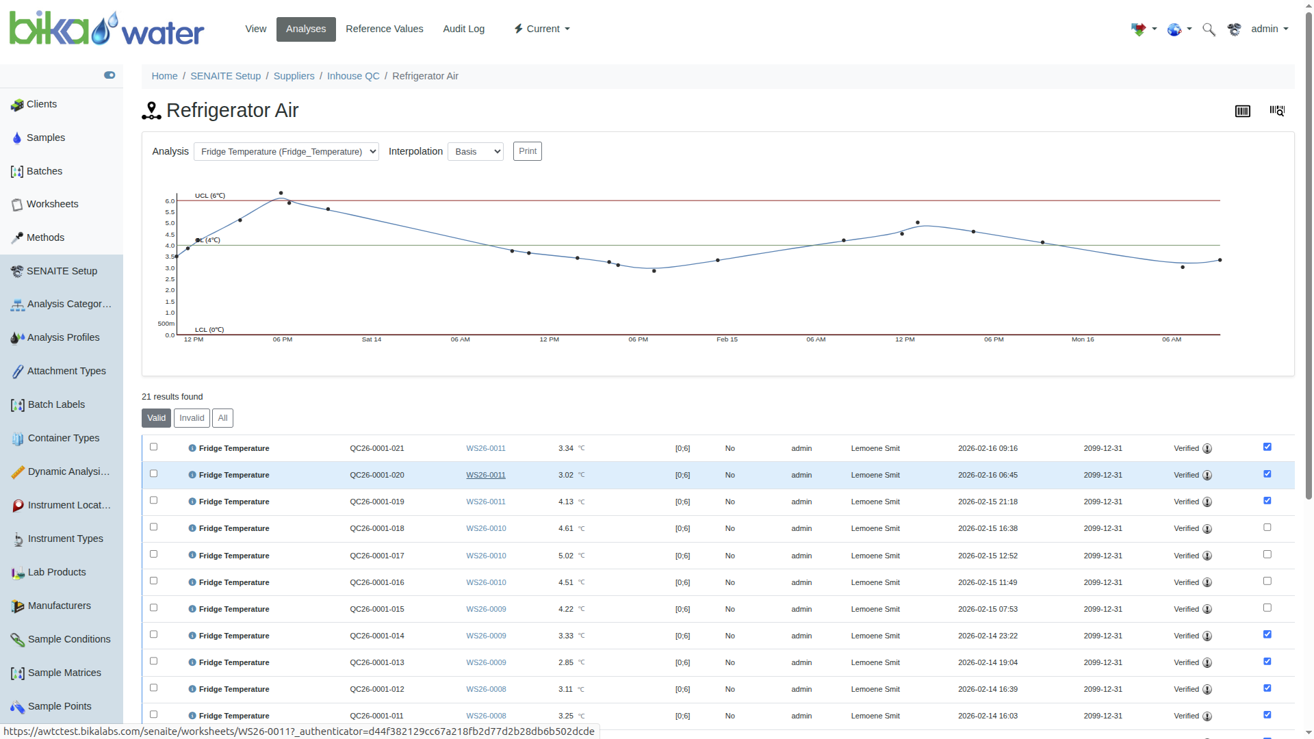Screen dimensions: 1314x739
Task: Open the search magnifier icon in header
Action: tap(1209, 29)
